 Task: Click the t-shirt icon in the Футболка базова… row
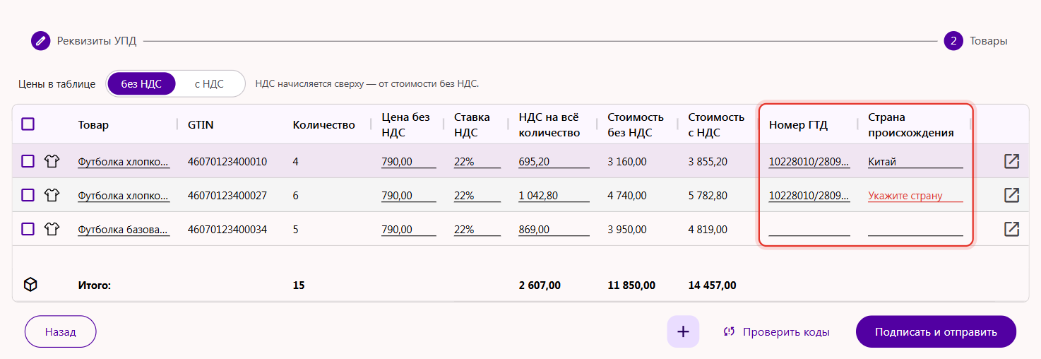coord(52,229)
